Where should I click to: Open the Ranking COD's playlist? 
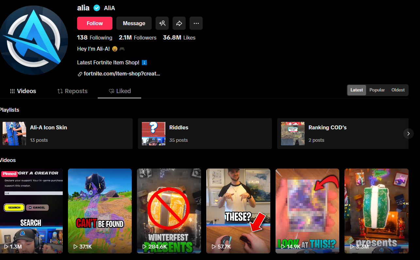tap(343, 133)
